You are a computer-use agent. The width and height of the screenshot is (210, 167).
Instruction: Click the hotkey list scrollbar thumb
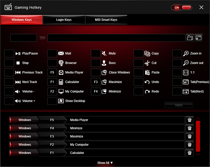pyautogui.click(x=198, y=136)
